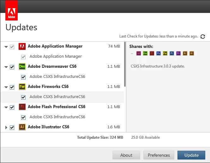Click the 'Updates' heading
Image resolution: width=210 pixels, height=163 pixels.
21,28
